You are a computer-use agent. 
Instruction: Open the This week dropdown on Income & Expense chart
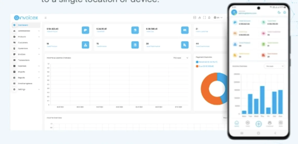pyautogui.click(x=181, y=58)
